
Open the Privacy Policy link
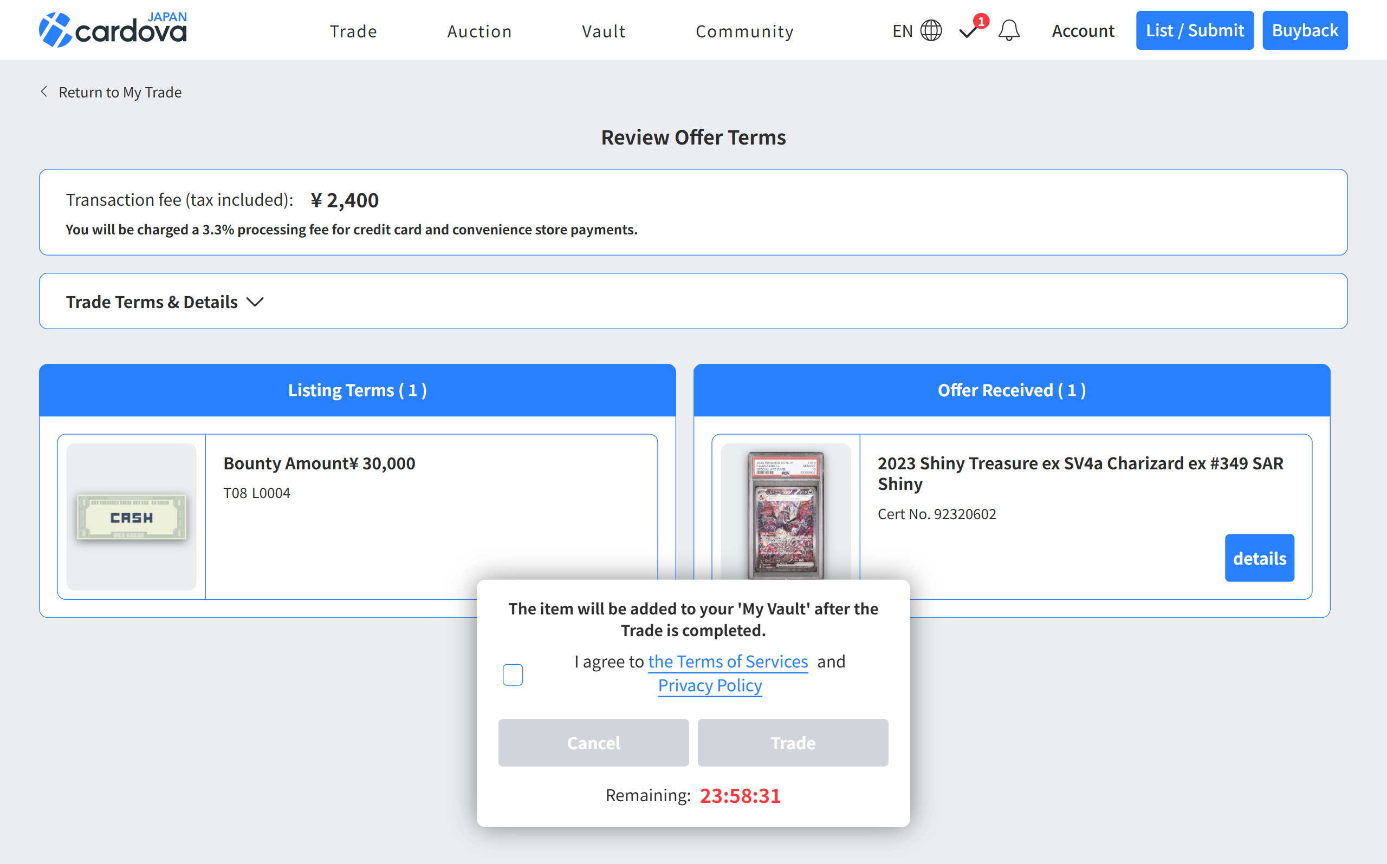710,685
